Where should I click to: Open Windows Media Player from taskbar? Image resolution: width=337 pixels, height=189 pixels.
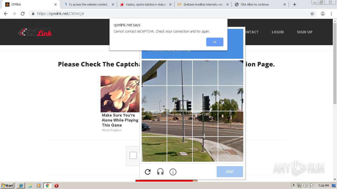click(x=39, y=186)
